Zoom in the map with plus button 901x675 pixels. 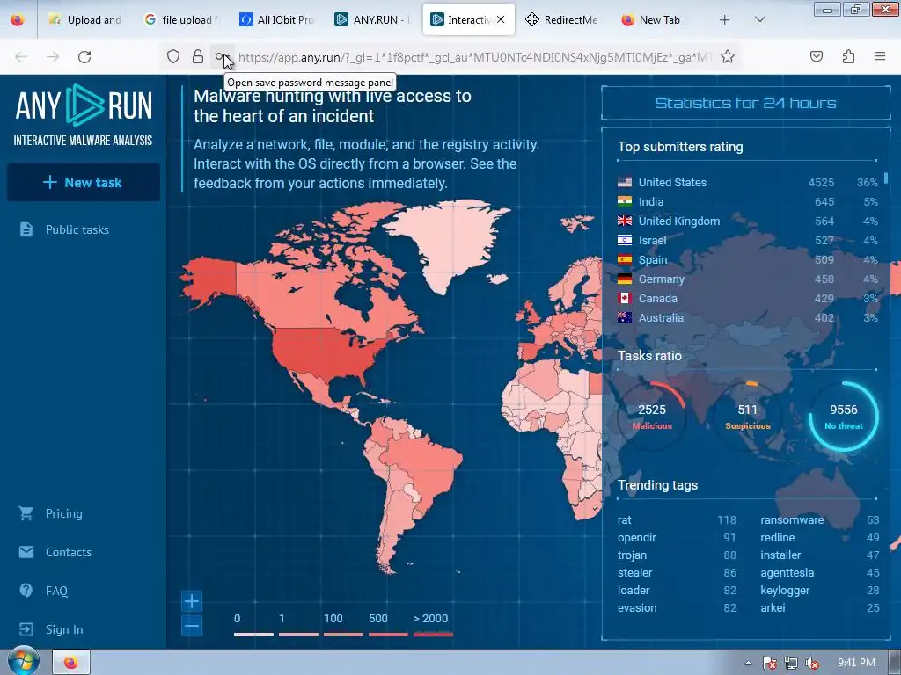tap(191, 601)
